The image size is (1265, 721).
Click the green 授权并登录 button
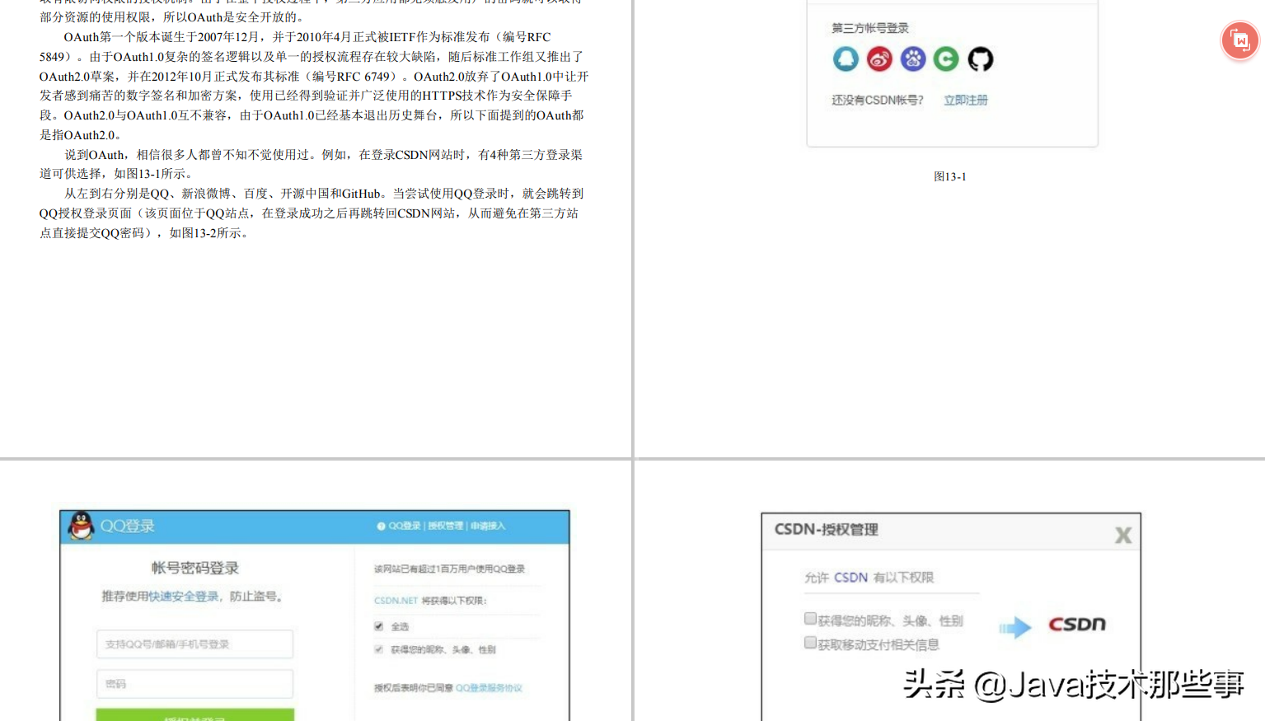[194, 714]
